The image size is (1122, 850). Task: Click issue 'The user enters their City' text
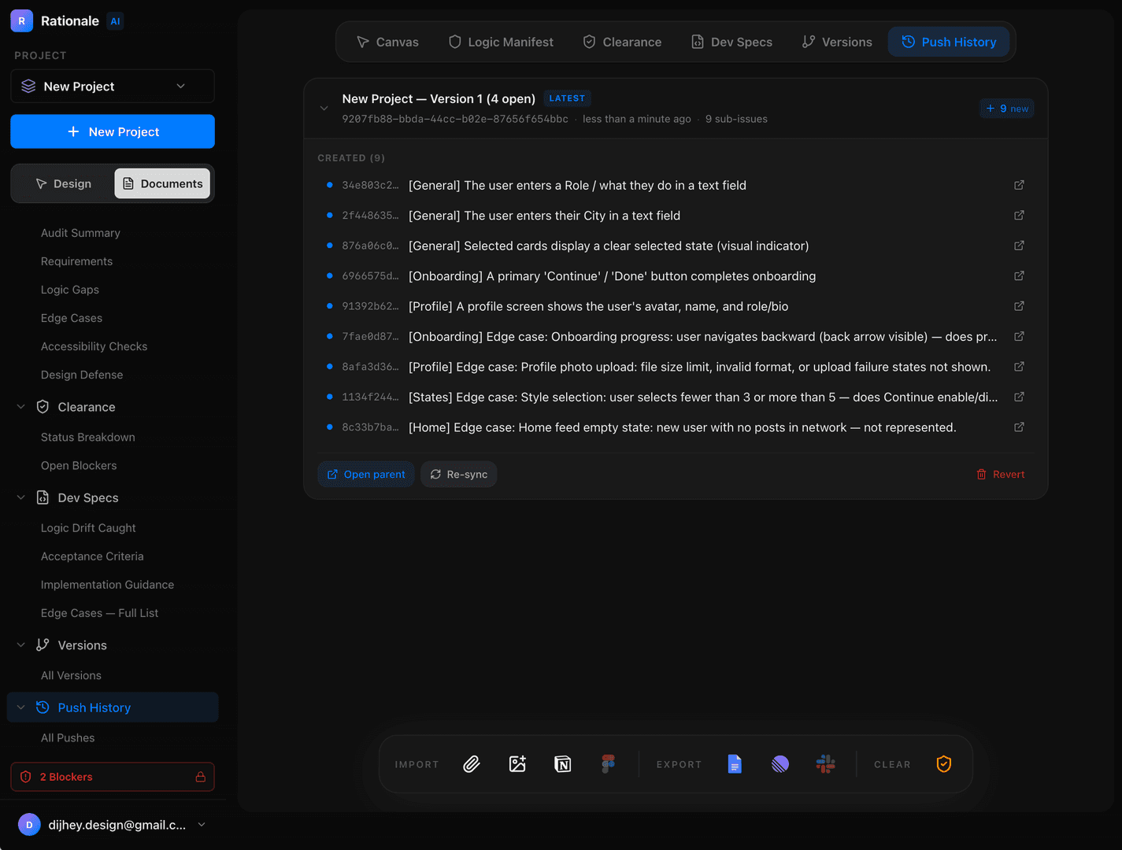coord(544,215)
